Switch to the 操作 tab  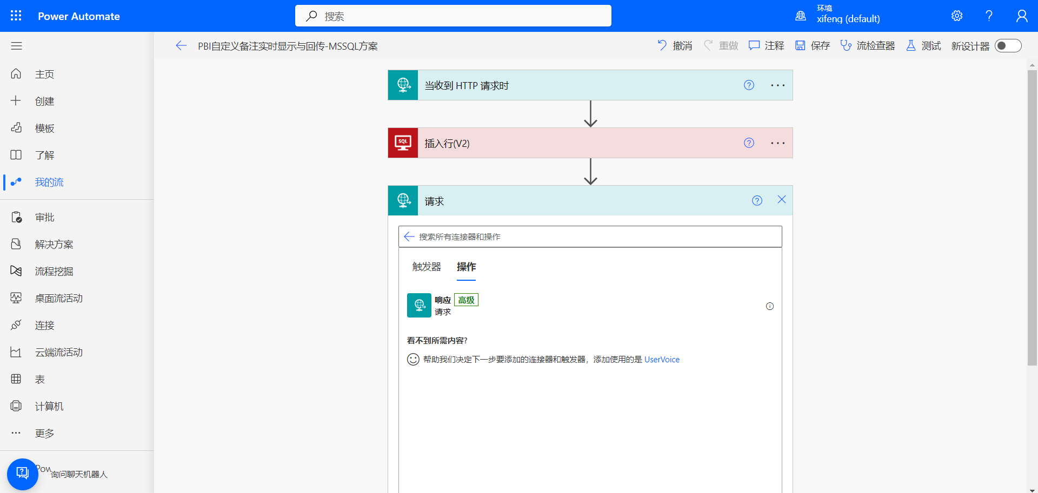coord(466,267)
